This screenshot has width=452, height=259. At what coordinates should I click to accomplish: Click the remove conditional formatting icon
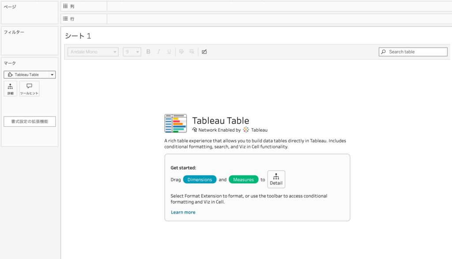(x=192, y=52)
